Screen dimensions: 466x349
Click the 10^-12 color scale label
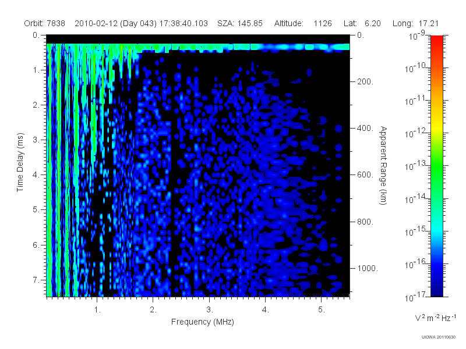pos(416,133)
